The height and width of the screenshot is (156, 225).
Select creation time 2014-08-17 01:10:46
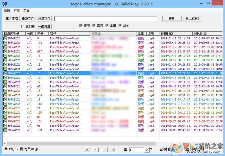pos(175,104)
